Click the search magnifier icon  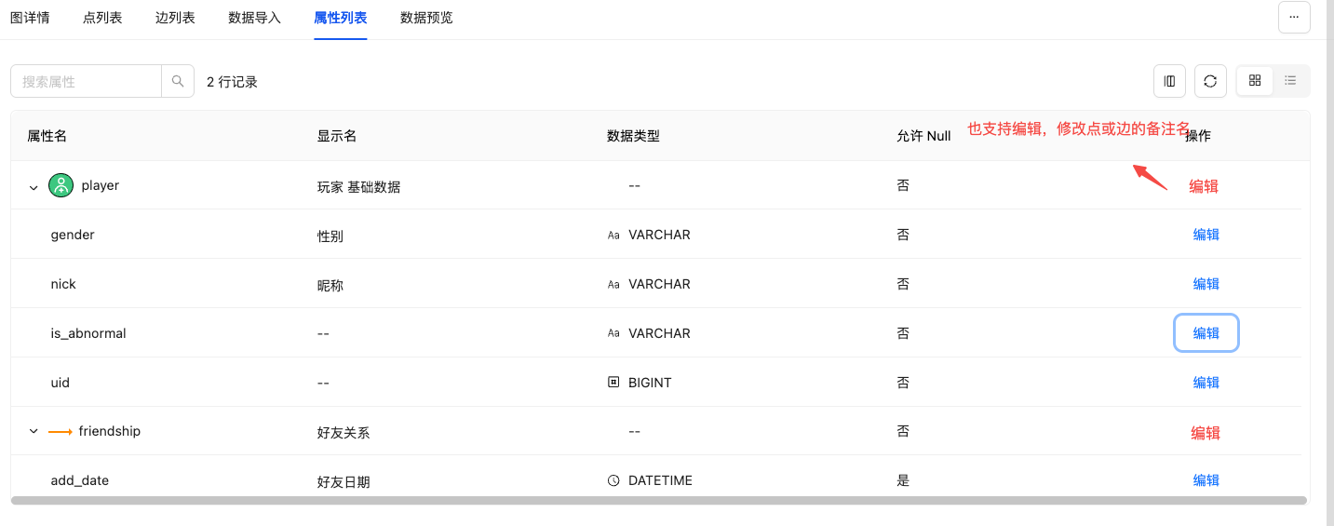tap(178, 82)
